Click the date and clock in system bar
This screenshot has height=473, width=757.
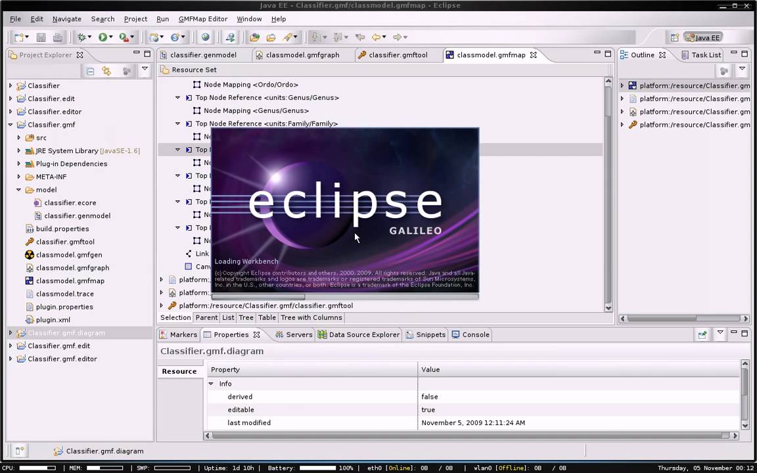point(705,468)
